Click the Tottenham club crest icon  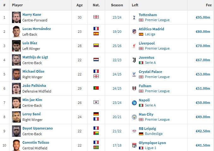click(x=134, y=17)
